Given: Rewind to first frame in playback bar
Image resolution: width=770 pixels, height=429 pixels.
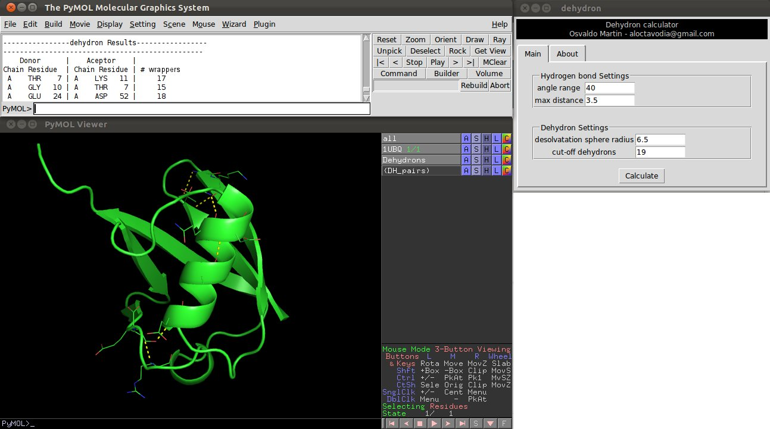Looking at the screenshot, I should [x=391, y=424].
